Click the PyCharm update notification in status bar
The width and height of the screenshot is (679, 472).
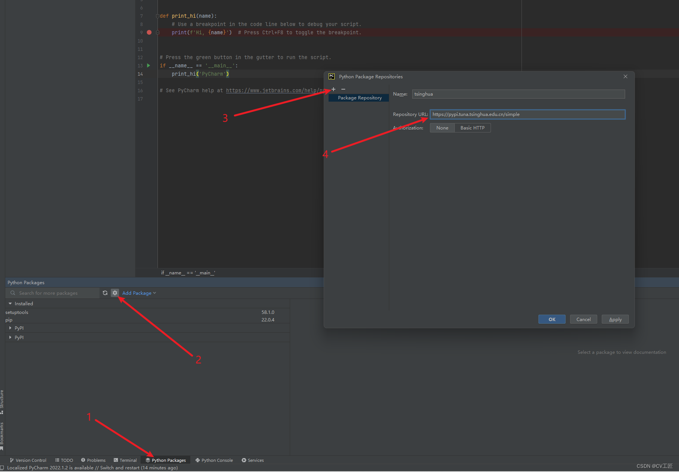[x=92, y=468]
